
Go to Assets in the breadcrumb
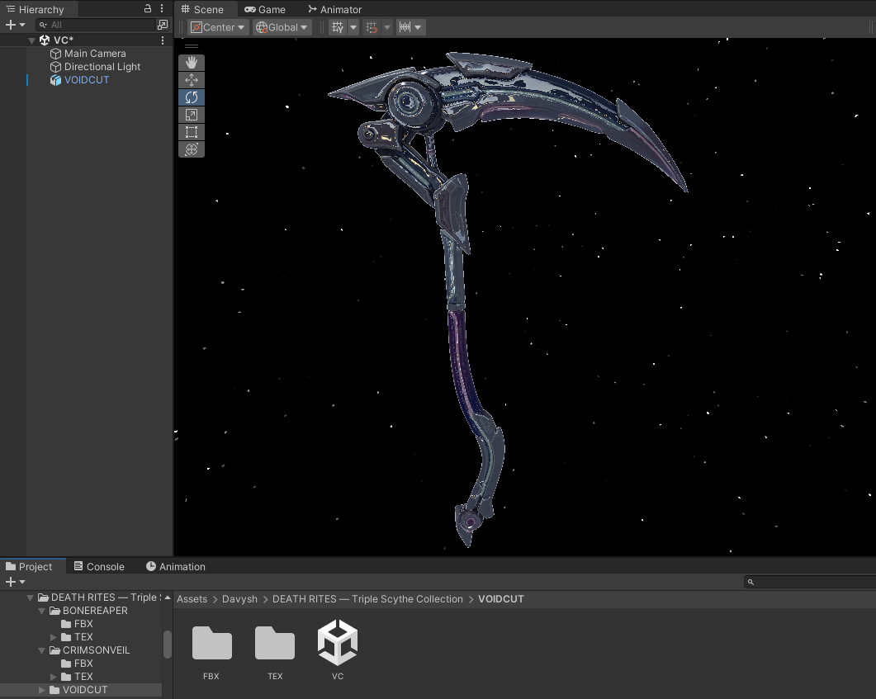192,599
